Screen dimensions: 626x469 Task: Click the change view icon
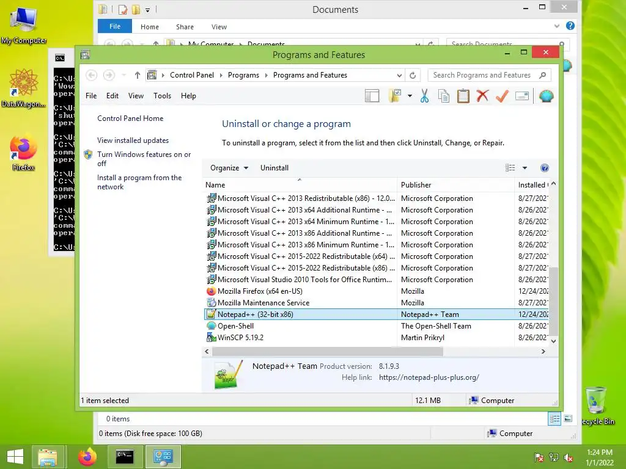tap(510, 168)
